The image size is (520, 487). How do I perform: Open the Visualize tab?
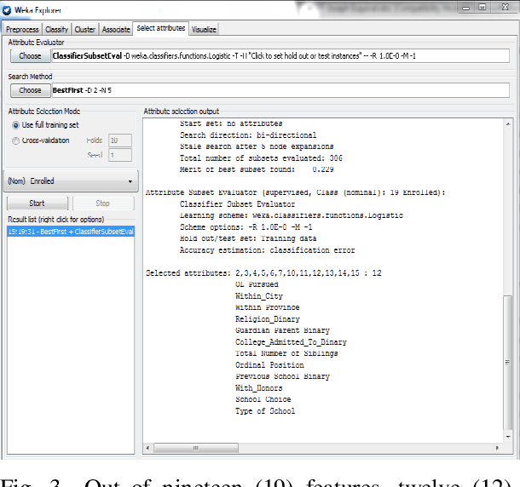point(204,29)
